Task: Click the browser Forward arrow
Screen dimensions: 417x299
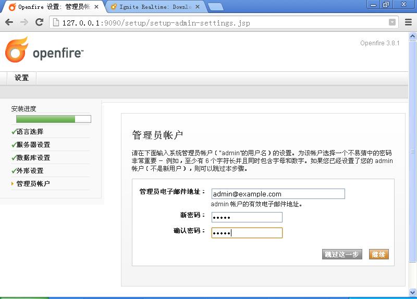Action: point(24,22)
